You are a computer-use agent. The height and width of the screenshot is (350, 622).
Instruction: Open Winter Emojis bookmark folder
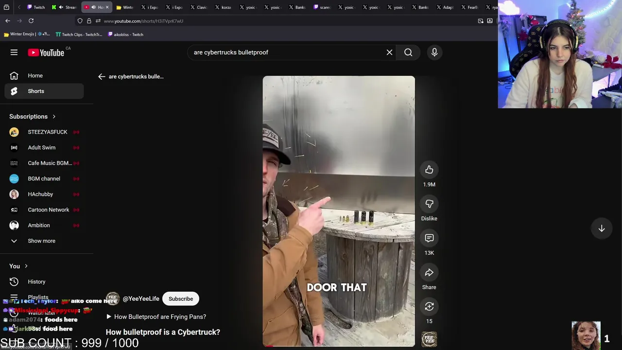click(26, 35)
